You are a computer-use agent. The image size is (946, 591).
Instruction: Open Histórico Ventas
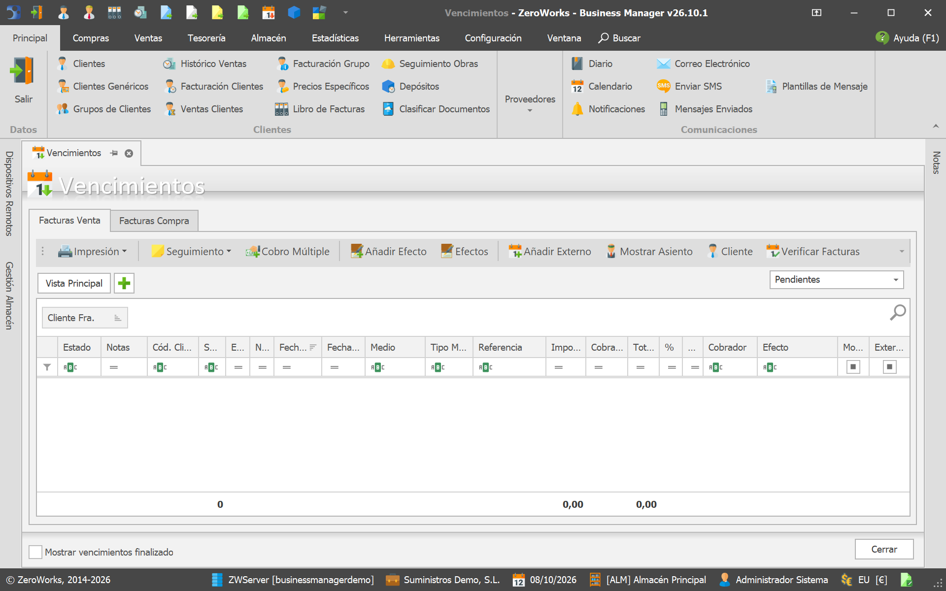pos(205,64)
